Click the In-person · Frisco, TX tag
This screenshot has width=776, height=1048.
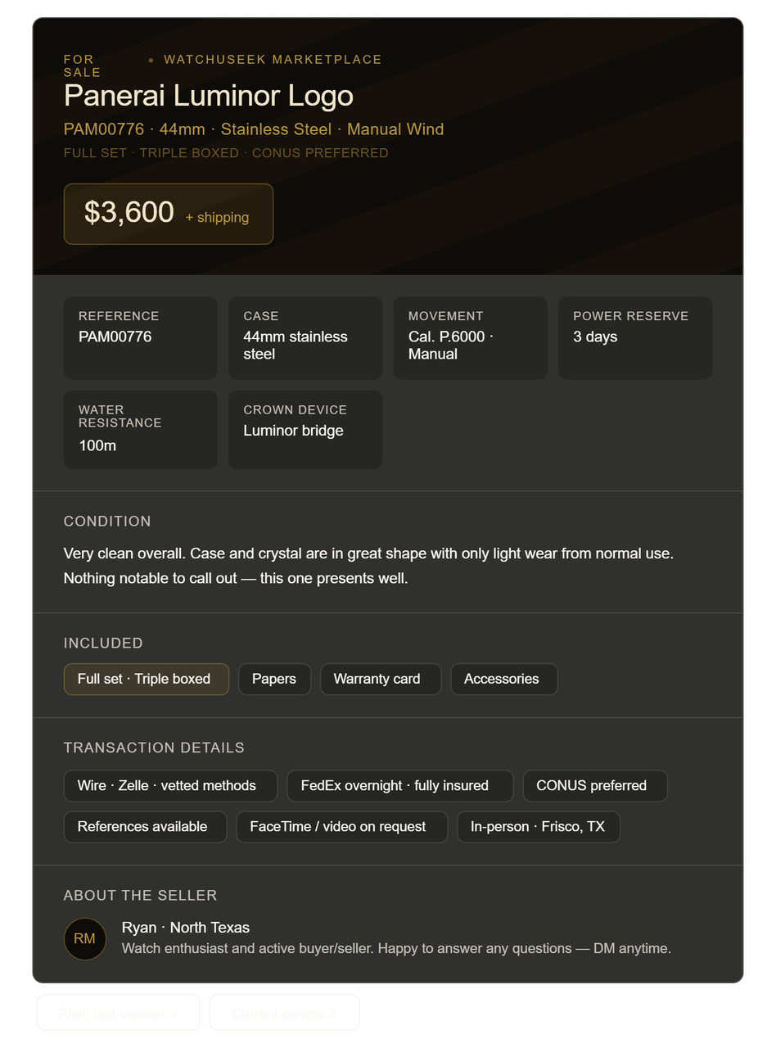tap(539, 827)
